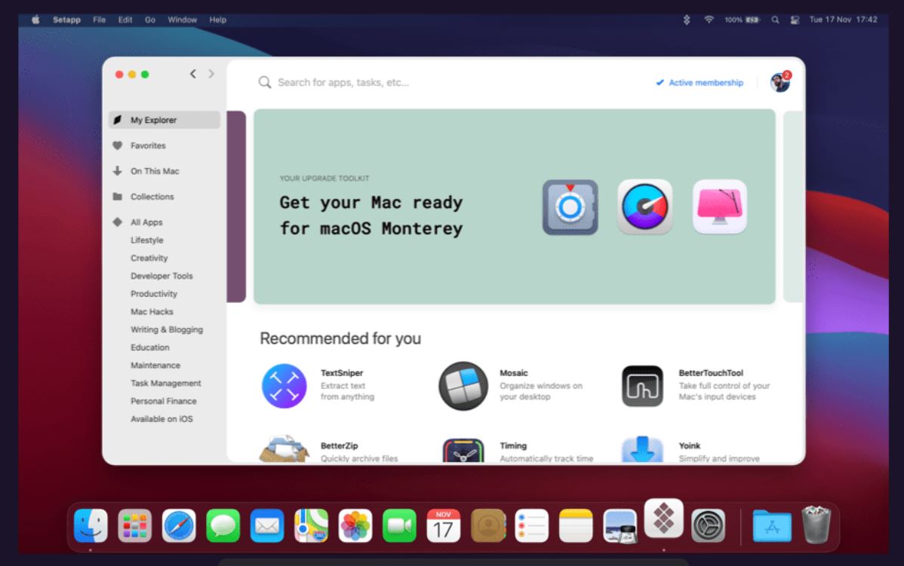Click the Setapp icon in the Dock

tap(663, 519)
